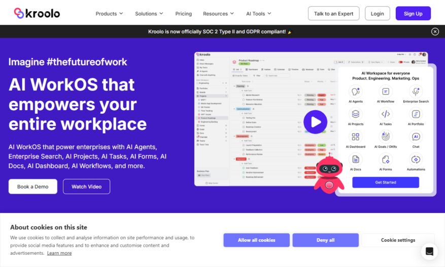Click the Watch Video button

(x=86, y=187)
